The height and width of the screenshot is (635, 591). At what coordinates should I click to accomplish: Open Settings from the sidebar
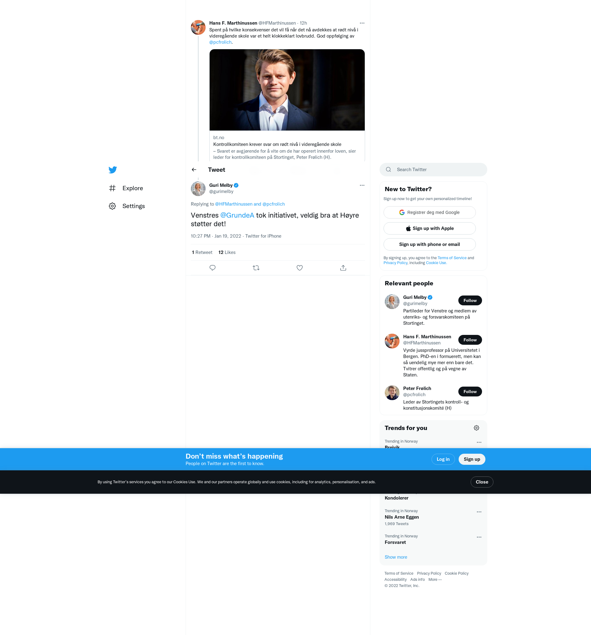pos(127,206)
